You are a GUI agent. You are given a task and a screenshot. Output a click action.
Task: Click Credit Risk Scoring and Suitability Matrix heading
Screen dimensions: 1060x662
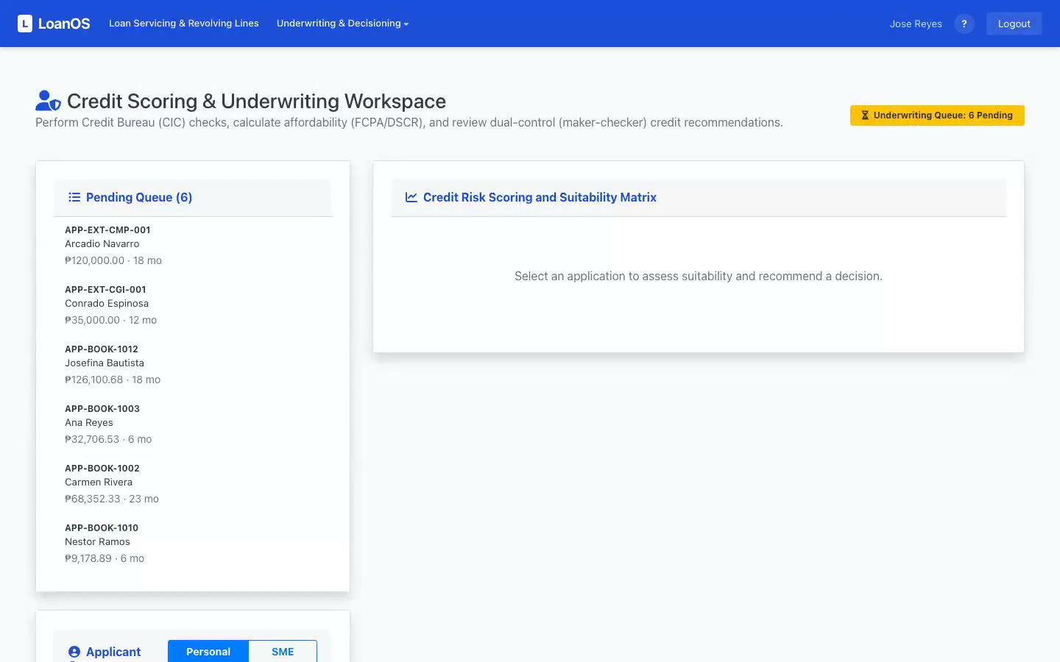(540, 197)
